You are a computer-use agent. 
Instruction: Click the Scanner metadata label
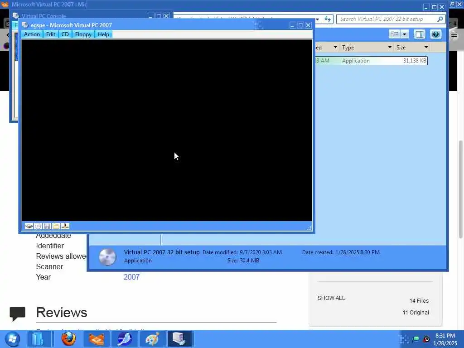[x=49, y=266]
